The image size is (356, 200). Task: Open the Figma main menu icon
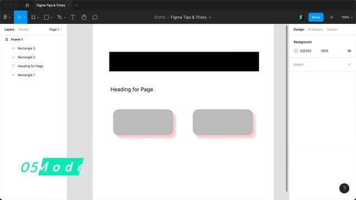click(x=6, y=17)
